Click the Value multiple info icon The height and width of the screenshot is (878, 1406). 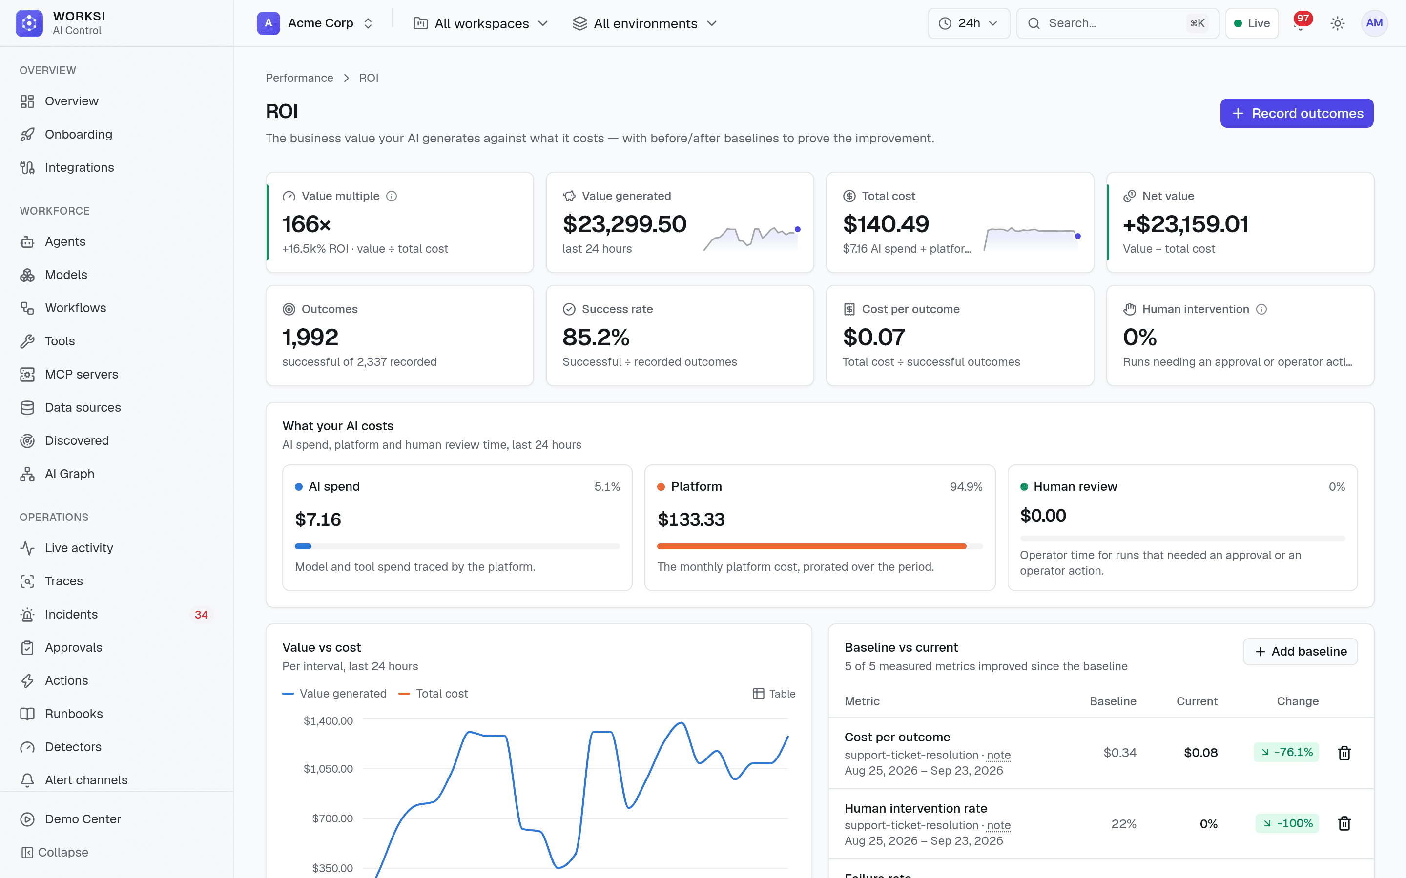(392, 196)
